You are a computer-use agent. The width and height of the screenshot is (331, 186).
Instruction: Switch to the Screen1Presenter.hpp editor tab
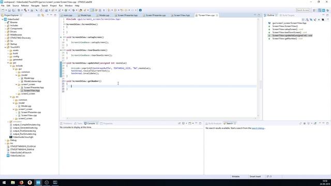click(127, 16)
